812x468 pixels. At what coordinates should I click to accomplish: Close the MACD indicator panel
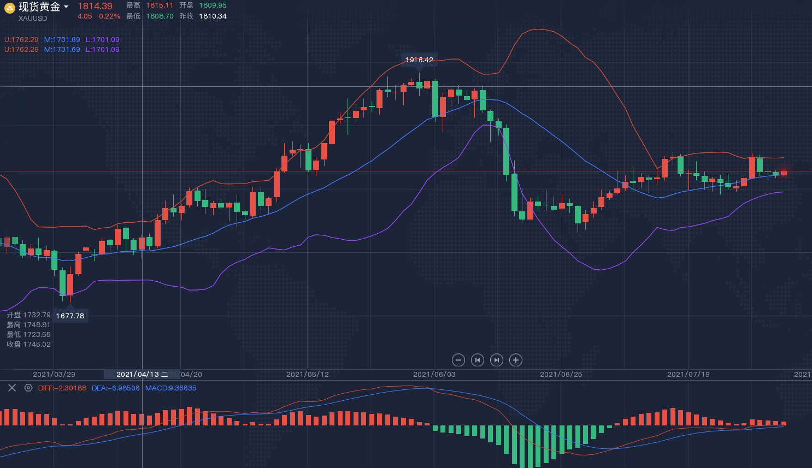[12, 388]
